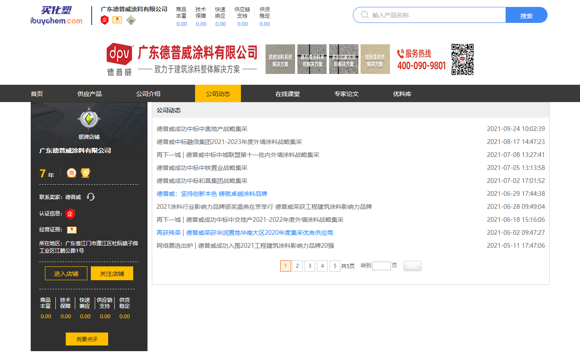Click the red enterprise badge in header

point(105,20)
